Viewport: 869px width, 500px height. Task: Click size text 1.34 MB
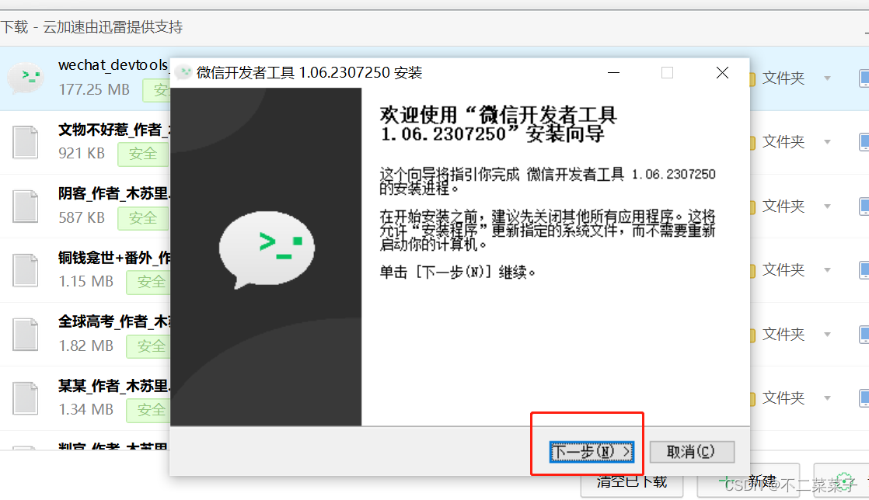pyautogui.click(x=86, y=409)
